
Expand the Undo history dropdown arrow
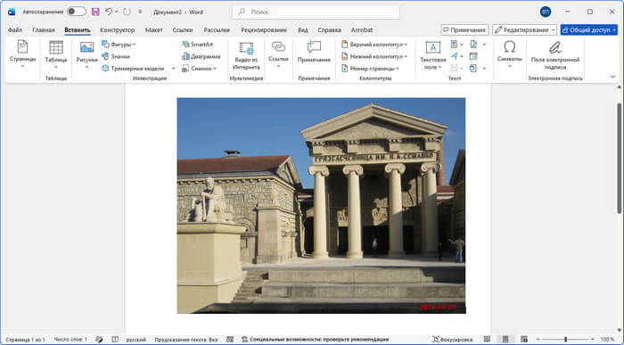point(117,12)
